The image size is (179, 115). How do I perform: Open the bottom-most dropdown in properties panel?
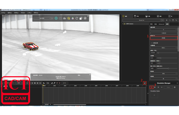coord(164,79)
